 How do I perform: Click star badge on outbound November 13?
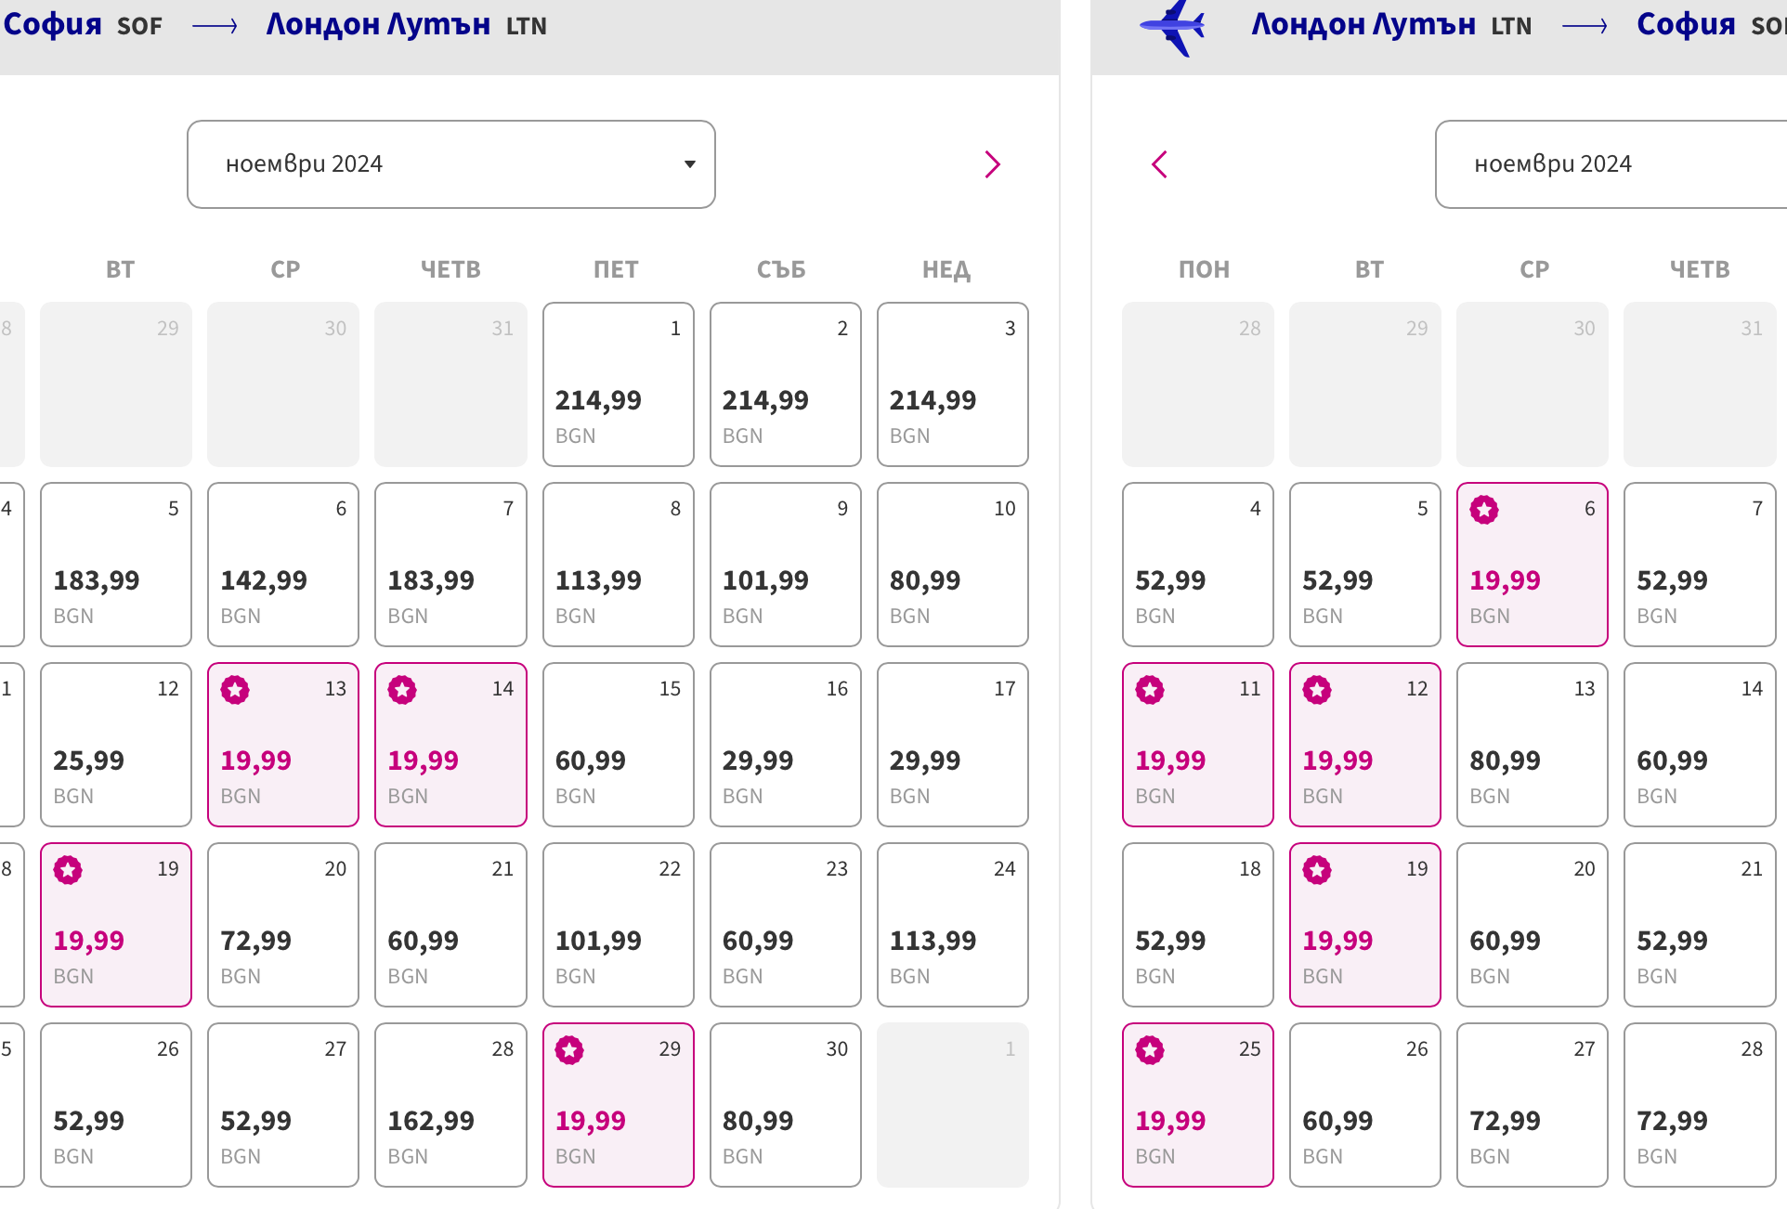pyautogui.click(x=235, y=690)
